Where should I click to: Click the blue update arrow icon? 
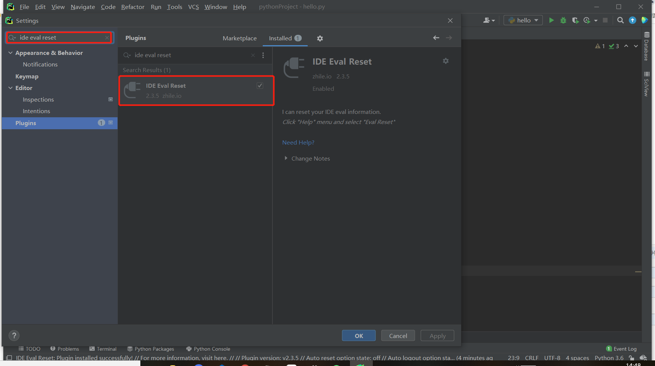coord(633,20)
